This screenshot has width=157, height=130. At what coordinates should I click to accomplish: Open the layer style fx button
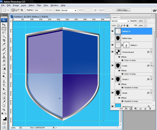pos(126,109)
